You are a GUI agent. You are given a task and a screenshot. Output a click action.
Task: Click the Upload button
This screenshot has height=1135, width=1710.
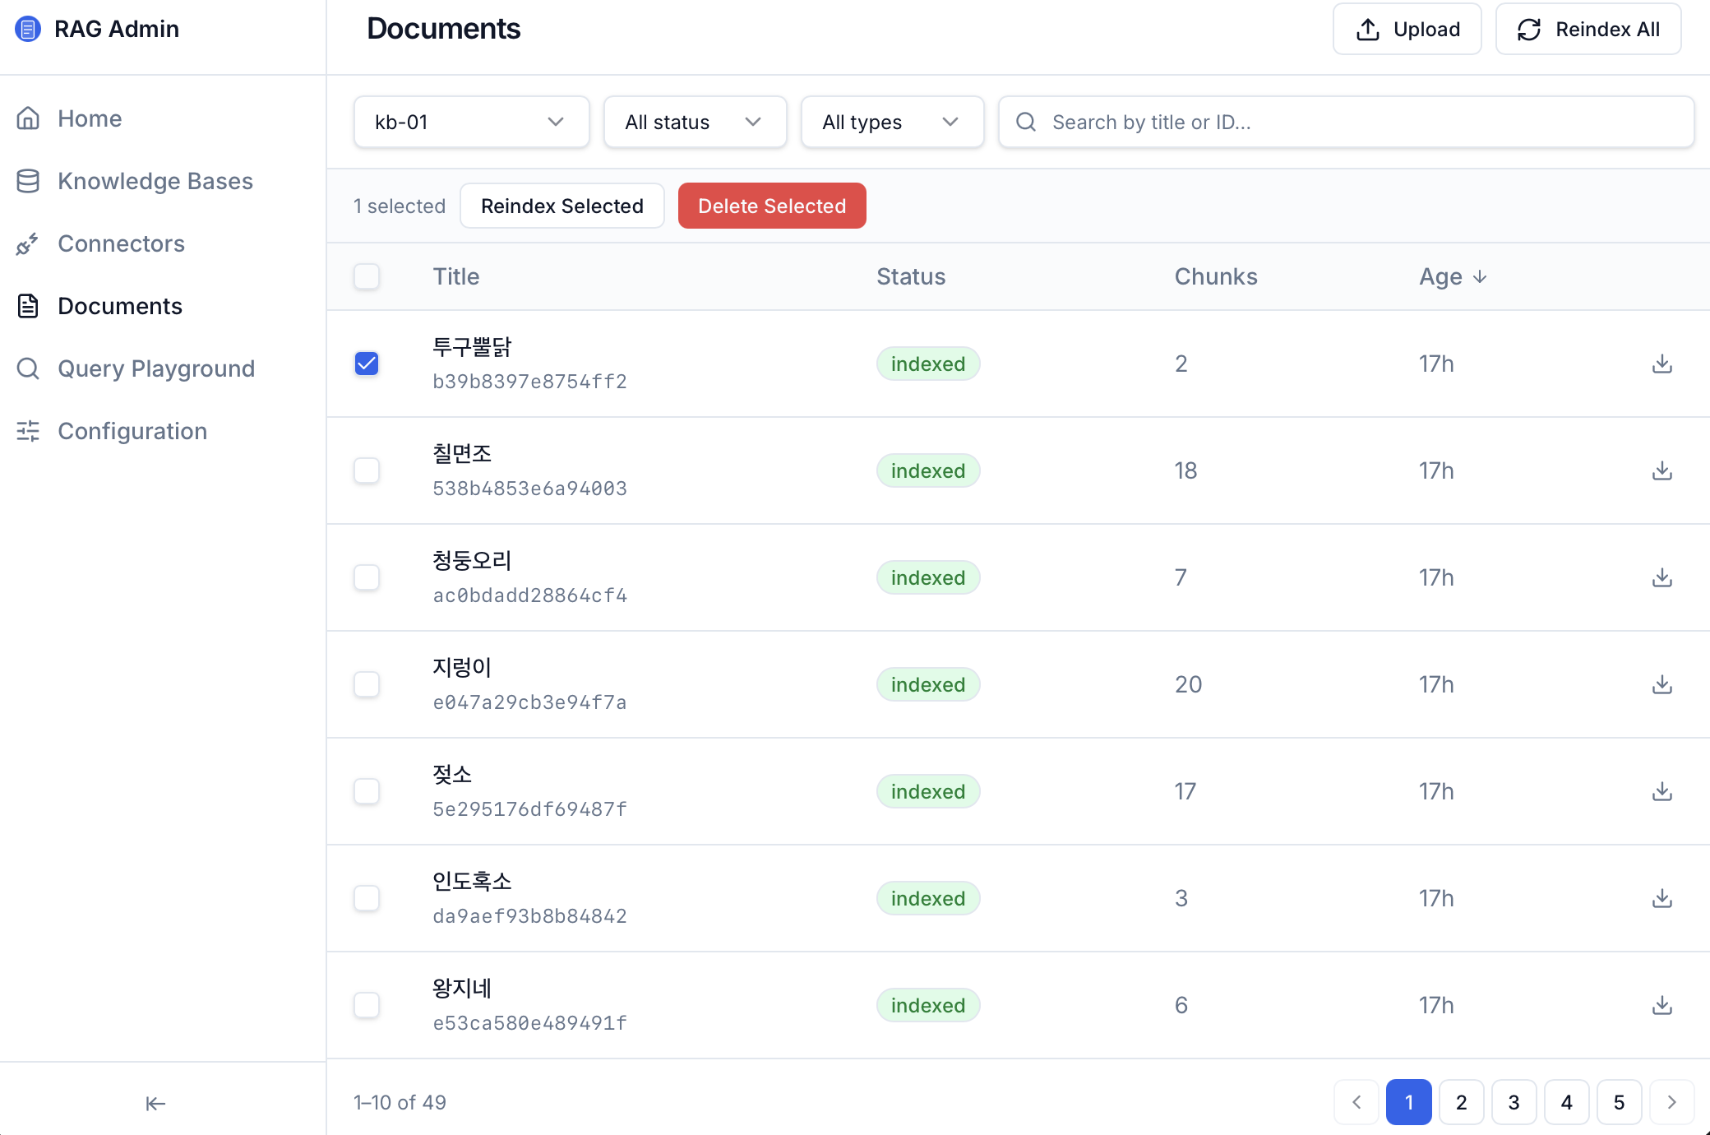(1407, 29)
